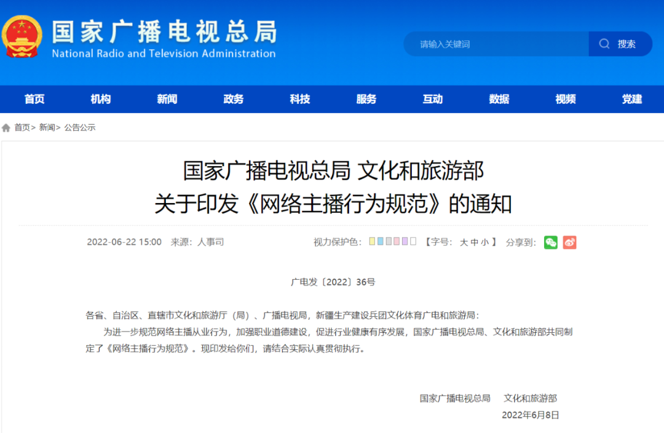This screenshot has width=664, height=433.
Task: Set font size to 小 (small)
Action: pyautogui.click(x=485, y=242)
